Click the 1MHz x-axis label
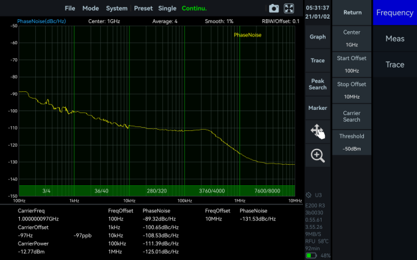Viewport: 417px width, 260px height. click(x=239, y=201)
